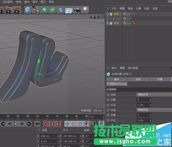Image resolution: width=172 pixels, height=147 pixels.
Task: Add a Camera object
Action: pos(77,10)
